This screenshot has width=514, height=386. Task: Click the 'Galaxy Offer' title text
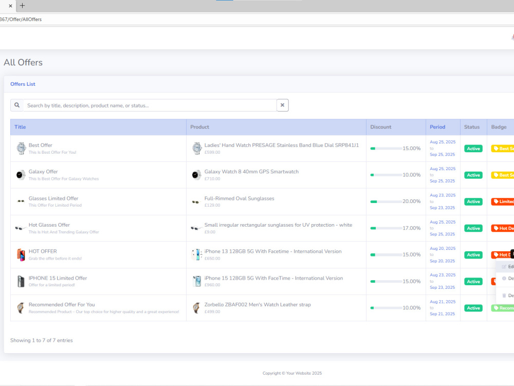pos(43,172)
